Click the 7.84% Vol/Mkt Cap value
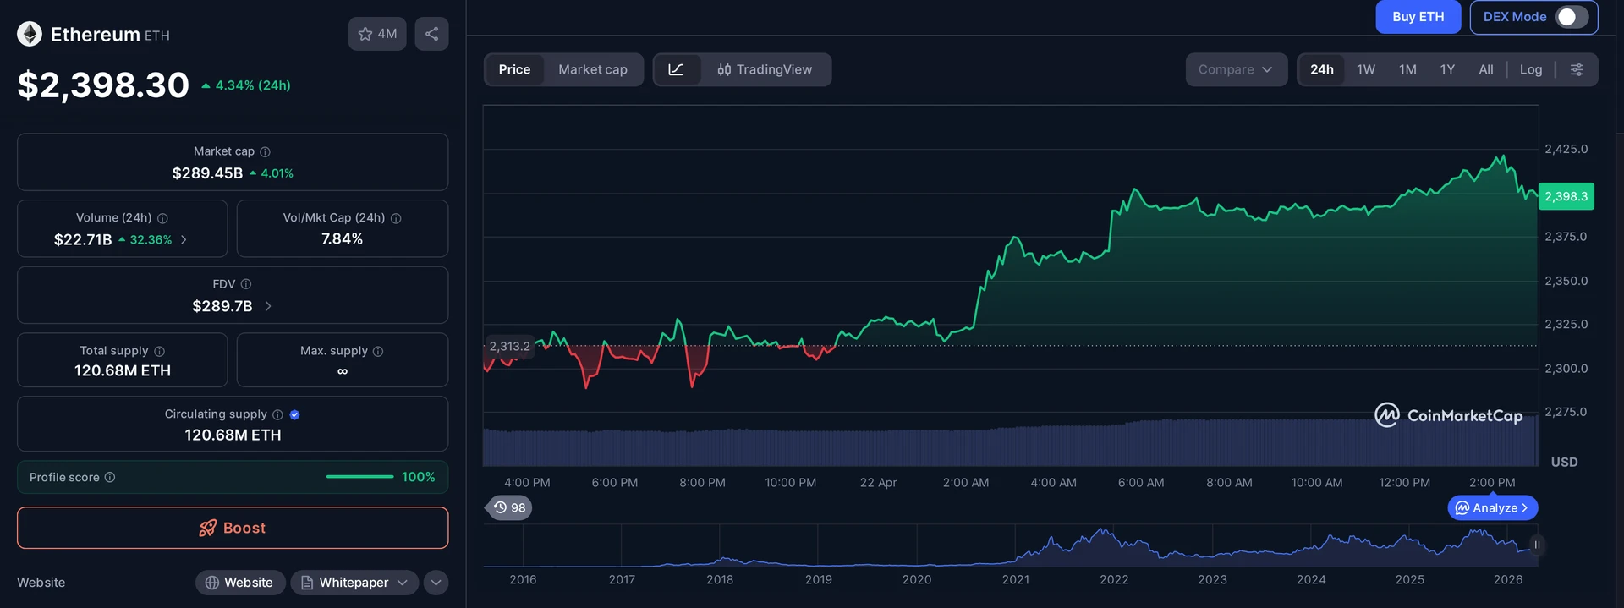The image size is (1624, 608). pos(342,238)
